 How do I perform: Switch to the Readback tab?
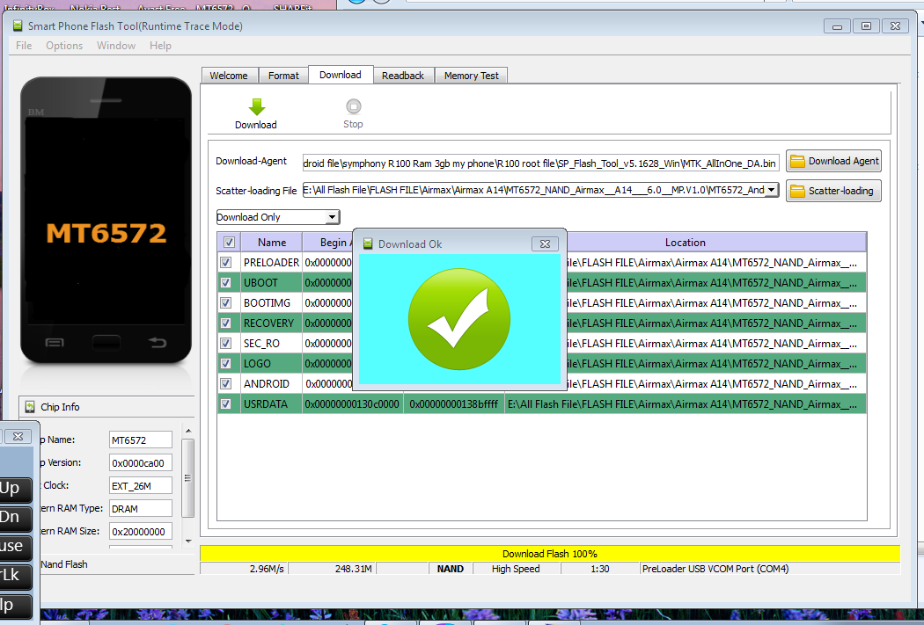403,75
